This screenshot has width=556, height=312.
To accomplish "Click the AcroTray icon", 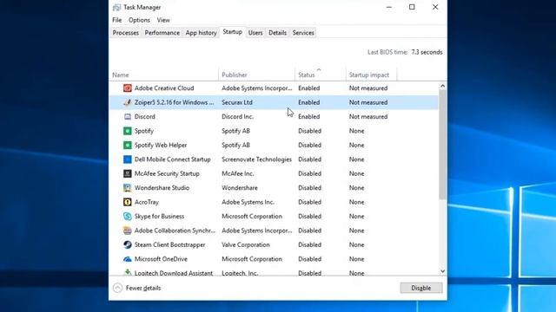I will [x=128, y=202].
